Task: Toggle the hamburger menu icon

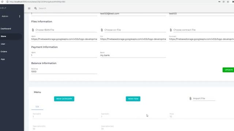Action: (x=29, y=8)
